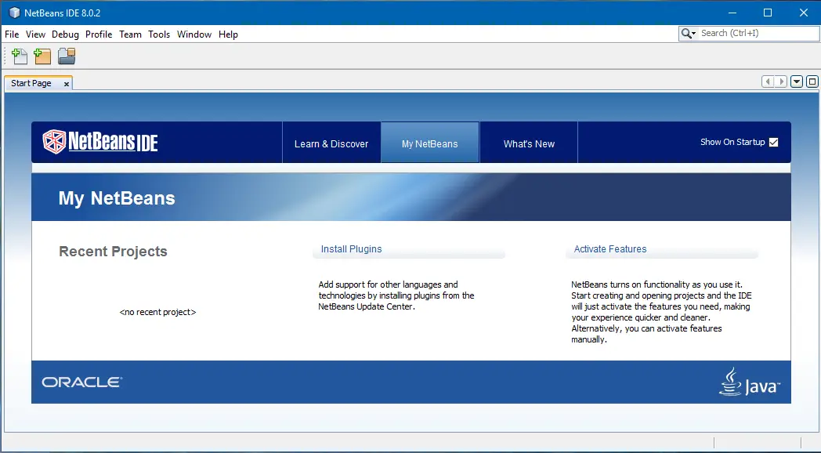Image resolution: width=821 pixels, height=453 pixels.
Task: Click the New Project toolbar icon
Action: point(42,56)
